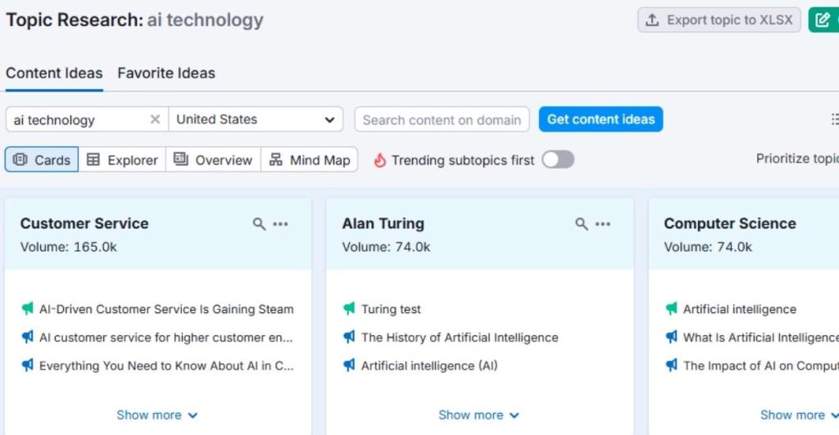This screenshot has width=839, height=435.
Task: Click the search icon on Customer Service card
Action: pyautogui.click(x=259, y=224)
